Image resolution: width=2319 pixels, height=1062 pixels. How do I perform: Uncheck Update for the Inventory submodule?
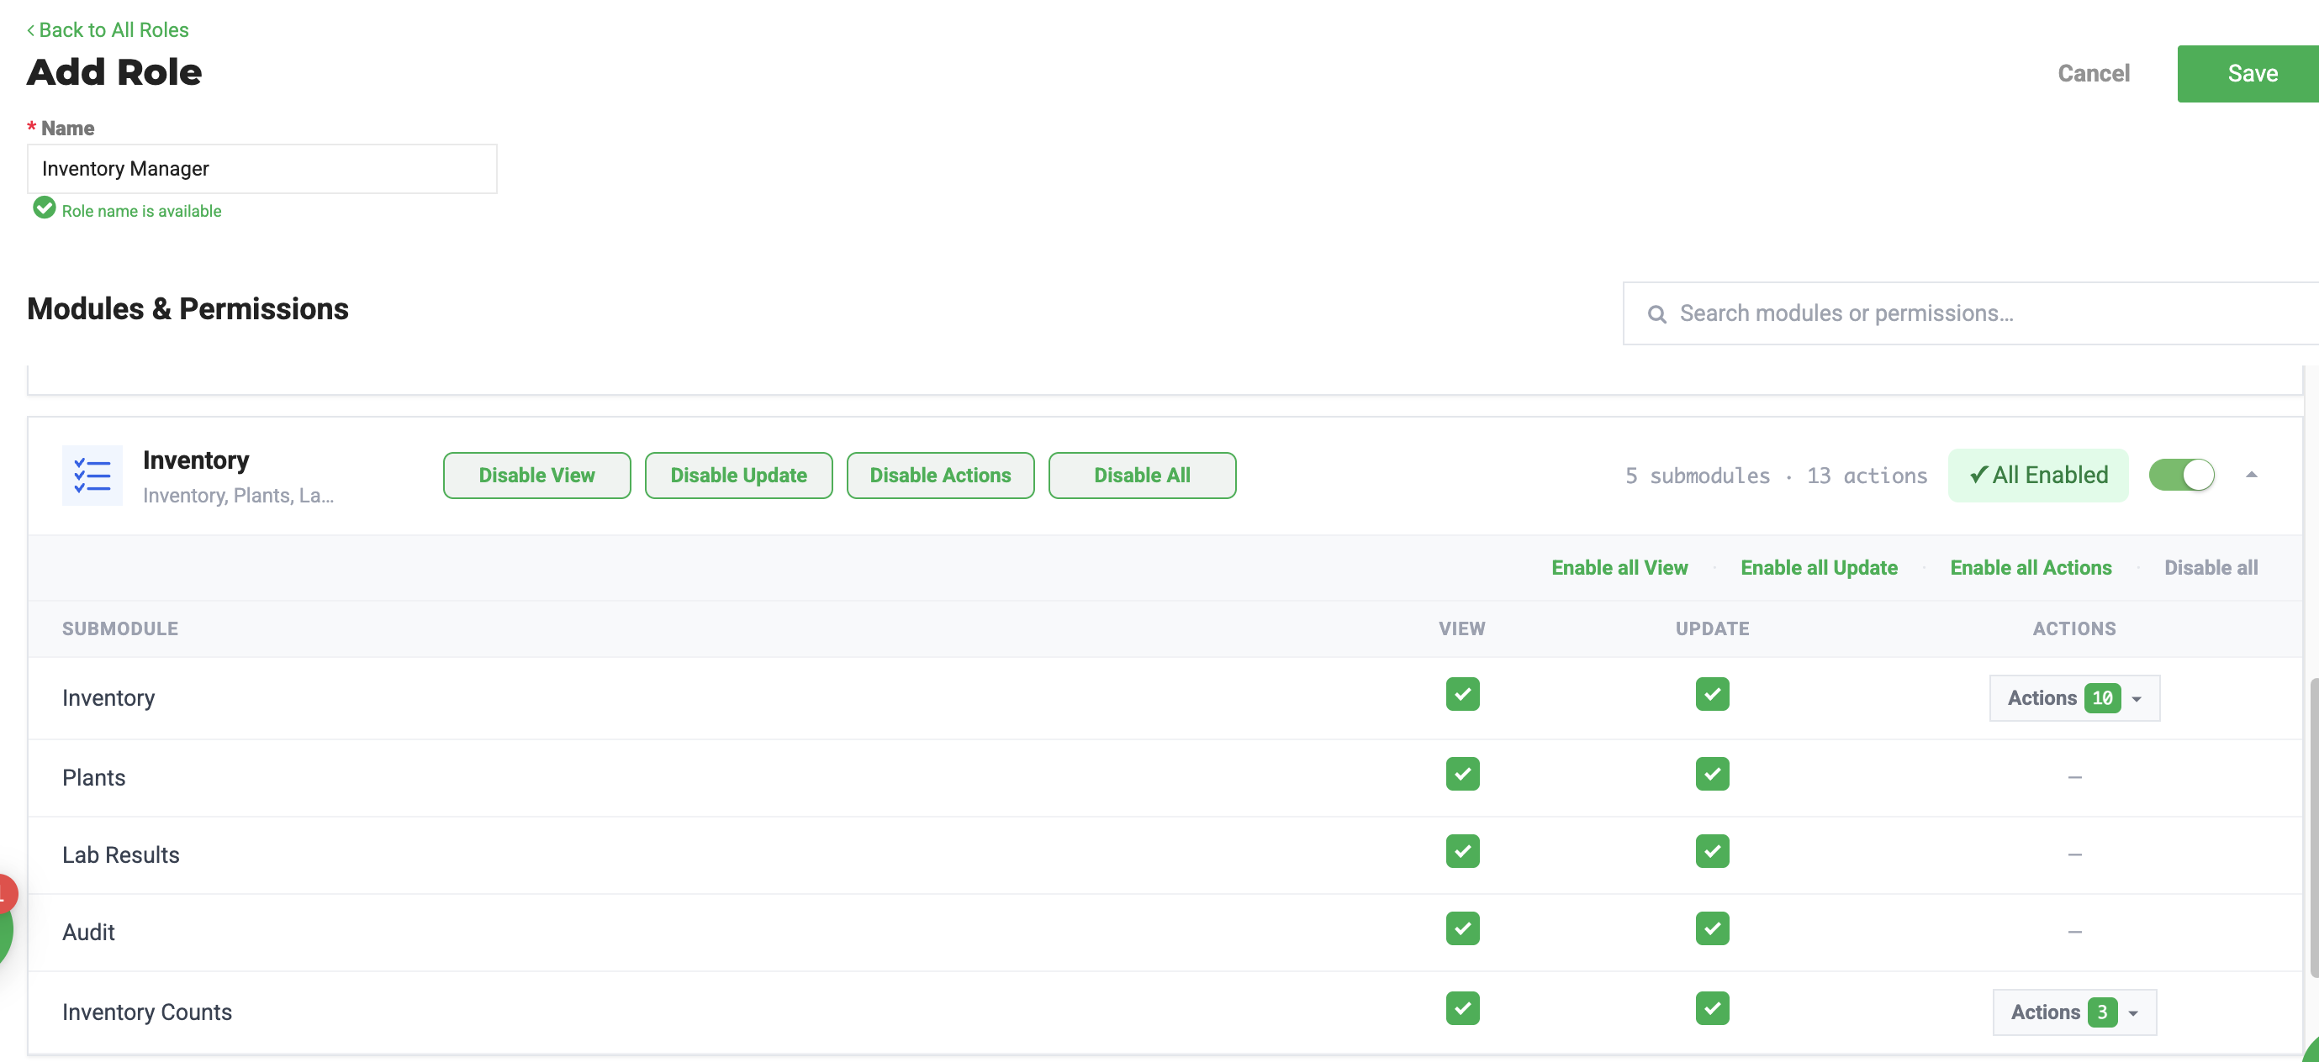1711,694
